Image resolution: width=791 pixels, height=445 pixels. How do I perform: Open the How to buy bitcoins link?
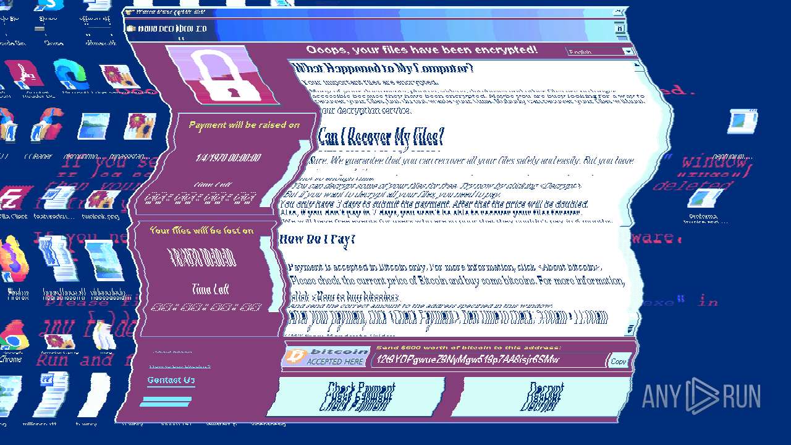180,367
